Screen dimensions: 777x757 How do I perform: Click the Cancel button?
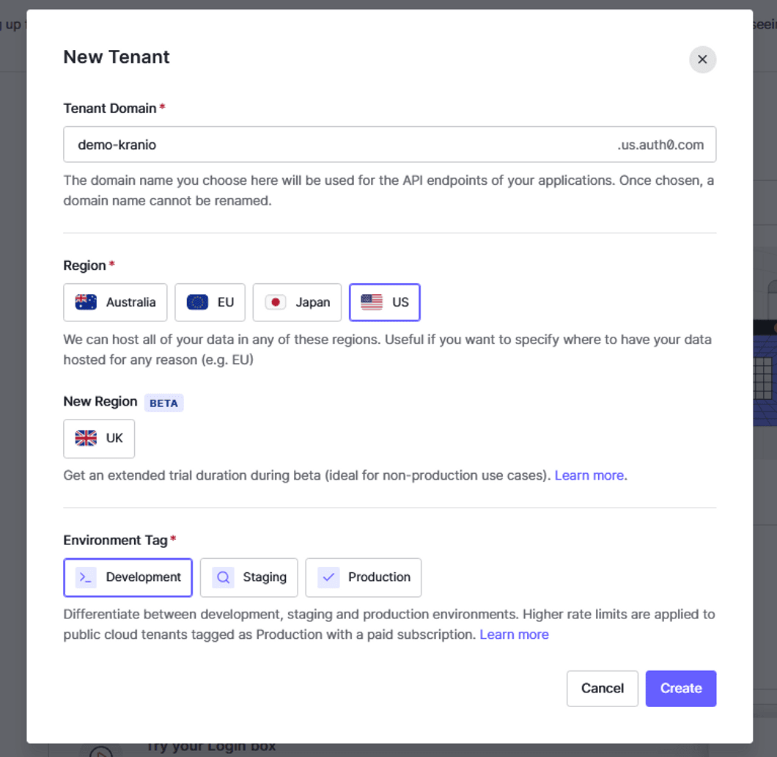pos(602,688)
